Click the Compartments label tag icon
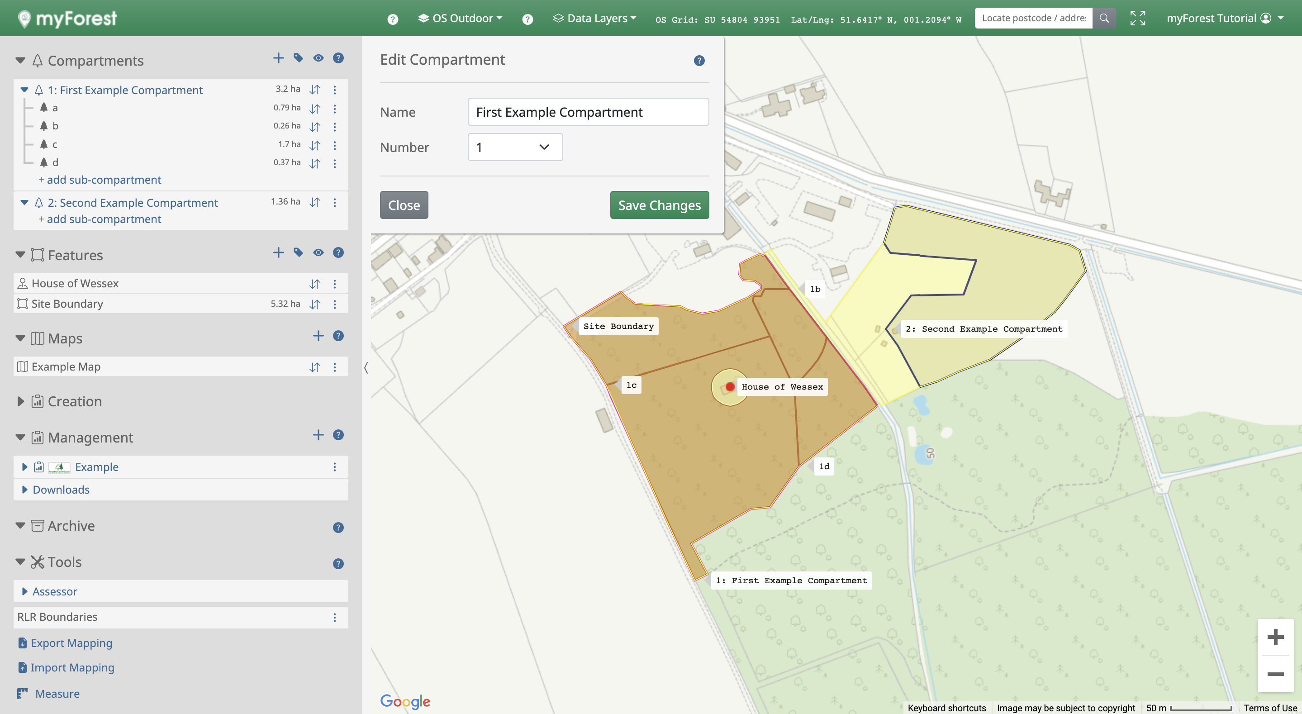Image resolution: width=1302 pixels, height=714 pixels. click(x=298, y=58)
